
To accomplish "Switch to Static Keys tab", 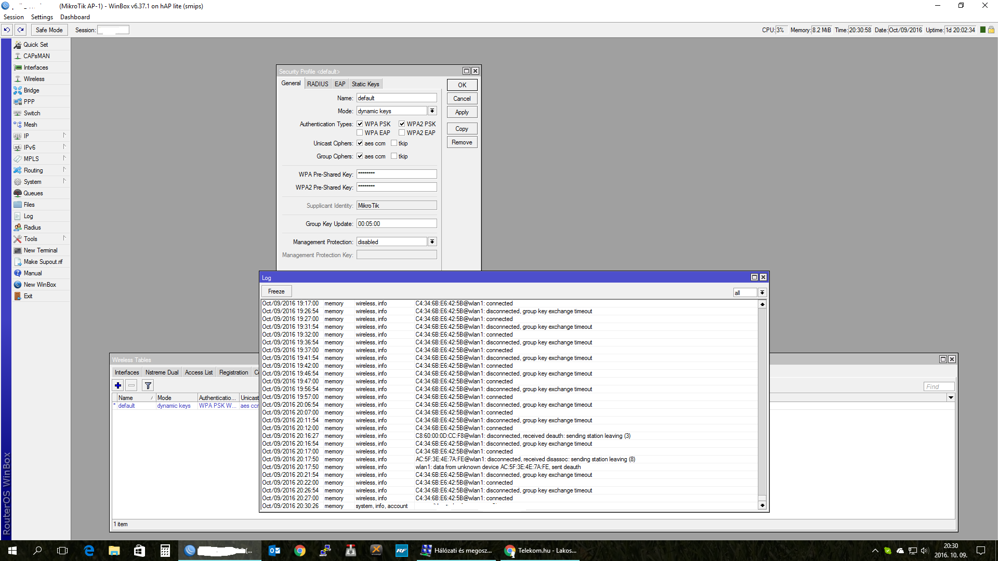I will click(x=365, y=84).
